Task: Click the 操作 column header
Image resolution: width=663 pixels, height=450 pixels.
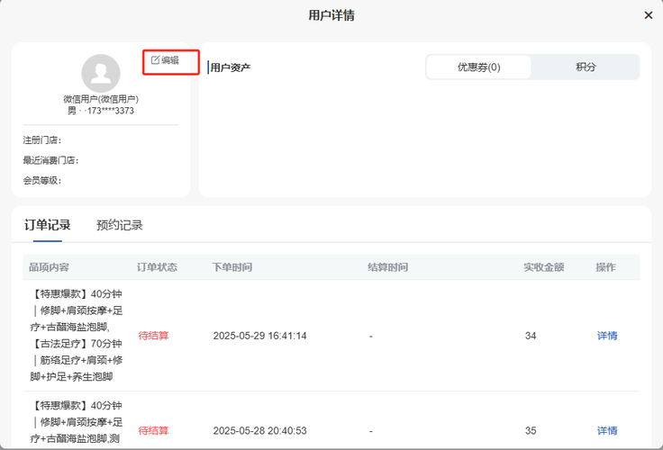Action: pos(606,267)
